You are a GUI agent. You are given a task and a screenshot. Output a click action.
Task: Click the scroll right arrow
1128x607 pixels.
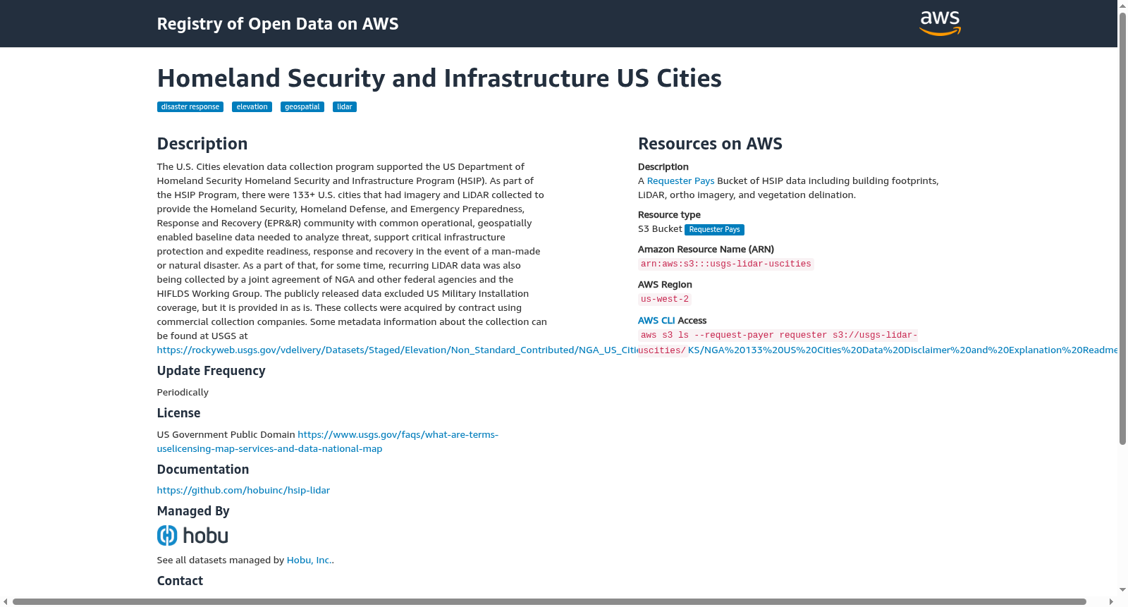click(x=1112, y=602)
